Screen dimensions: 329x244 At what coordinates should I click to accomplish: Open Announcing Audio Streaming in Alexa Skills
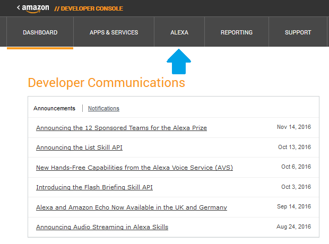(x=102, y=227)
